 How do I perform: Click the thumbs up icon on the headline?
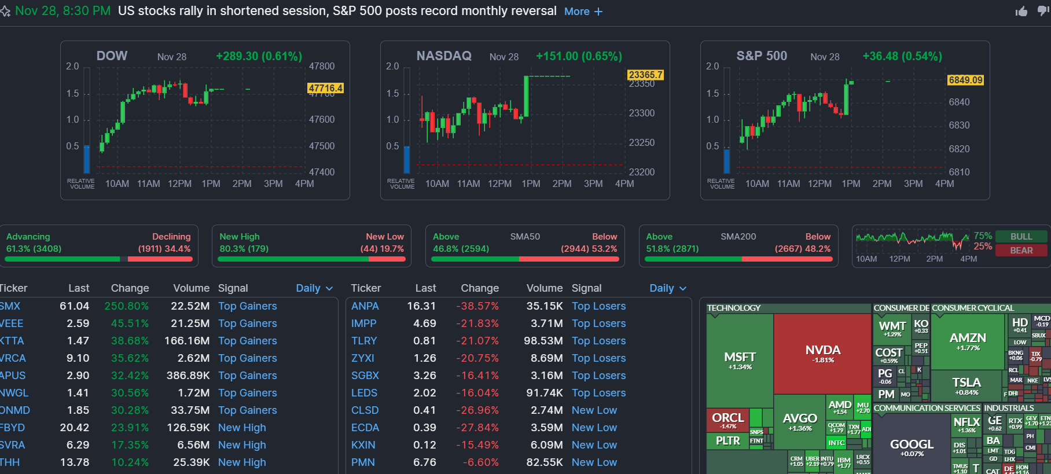(1021, 12)
